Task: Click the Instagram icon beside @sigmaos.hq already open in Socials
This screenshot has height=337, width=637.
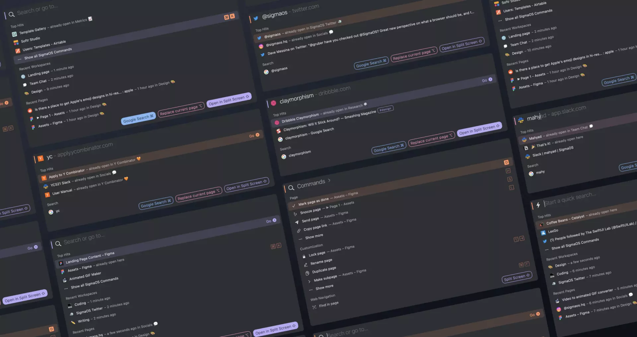Action: pos(261,46)
